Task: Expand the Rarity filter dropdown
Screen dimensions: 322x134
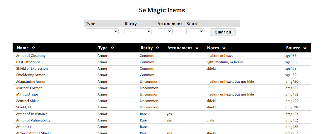Action: [138, 31]
